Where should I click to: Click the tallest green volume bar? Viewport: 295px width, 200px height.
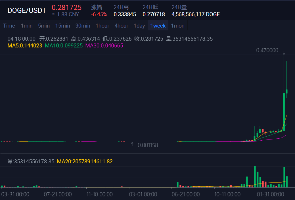click(255, 177)
